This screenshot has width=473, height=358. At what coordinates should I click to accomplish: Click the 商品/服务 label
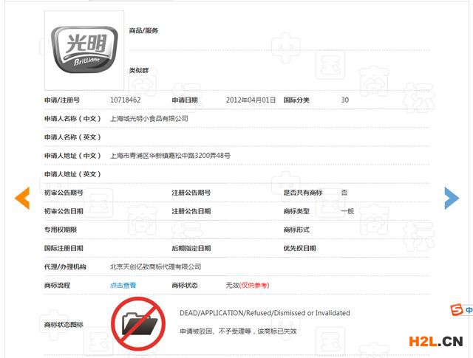click(143, 31)
